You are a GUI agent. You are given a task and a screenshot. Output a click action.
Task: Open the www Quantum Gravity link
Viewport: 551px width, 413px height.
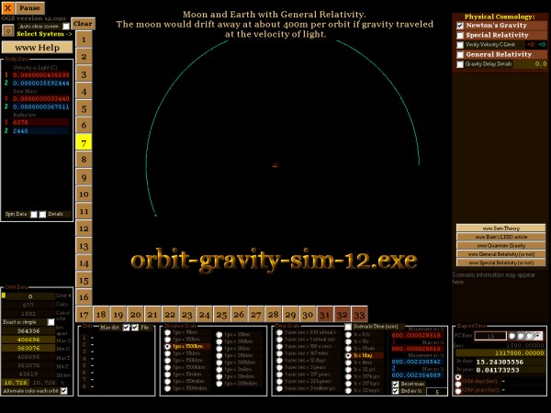click(500, 245)
